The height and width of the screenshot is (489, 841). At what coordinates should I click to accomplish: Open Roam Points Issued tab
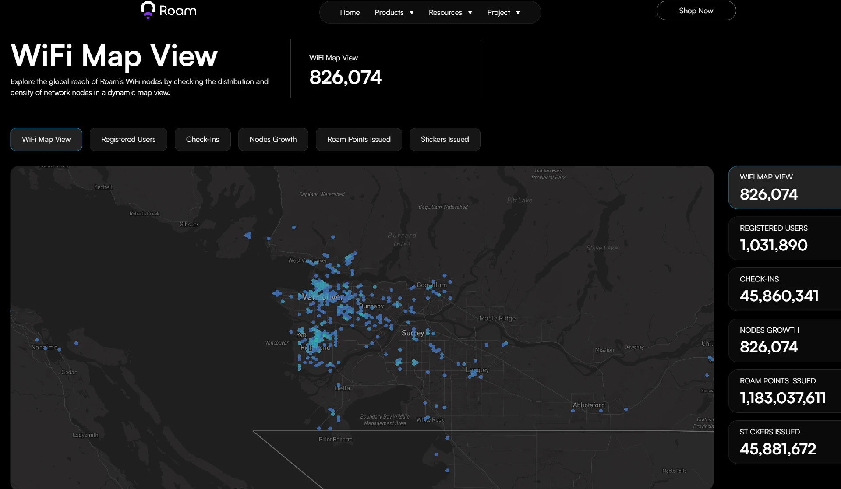pos(358,139)
